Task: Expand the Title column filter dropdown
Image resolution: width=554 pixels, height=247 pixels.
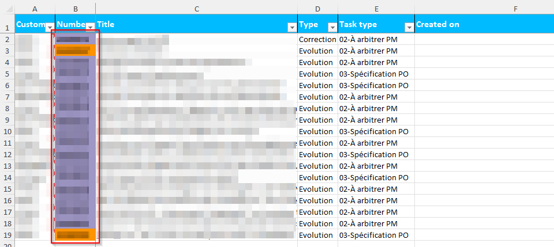Action: click(291, 28)
